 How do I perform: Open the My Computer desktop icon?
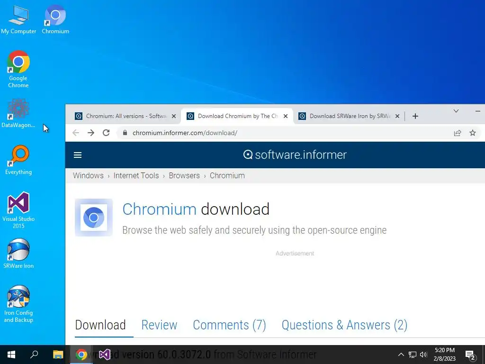[x=18, y=19]
